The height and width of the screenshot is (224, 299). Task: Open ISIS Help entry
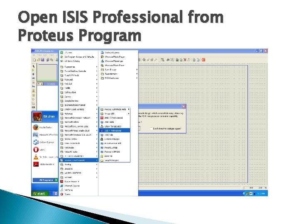pyautogui.click(x=115, y=135)
